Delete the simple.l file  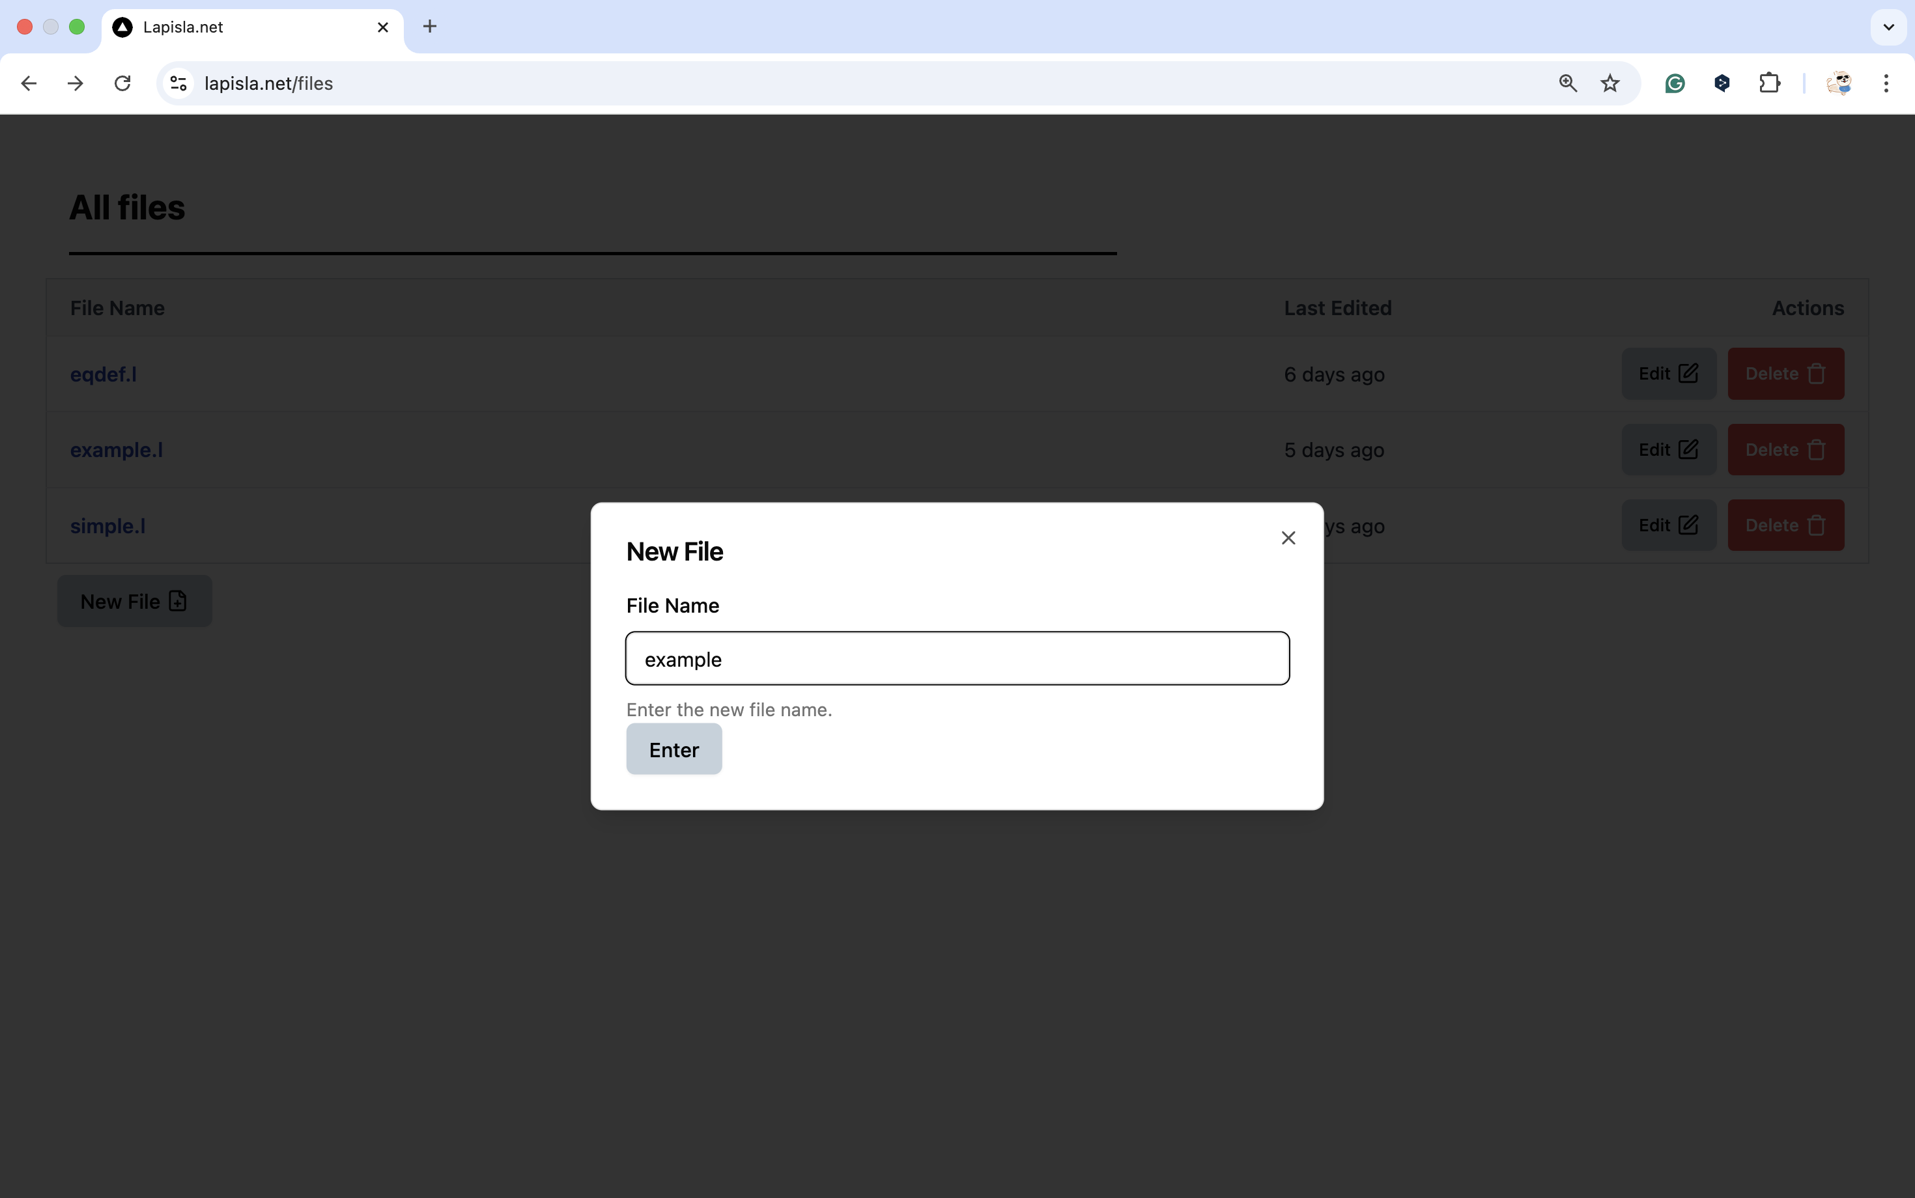[1786, 525]
